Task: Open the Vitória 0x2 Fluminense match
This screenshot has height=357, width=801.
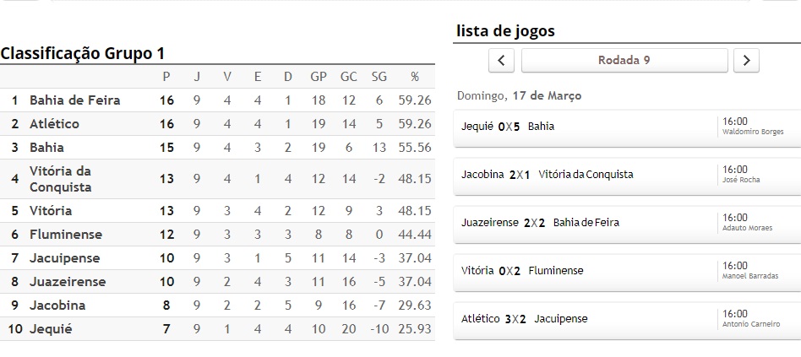Action: click(x=522, y=271)
